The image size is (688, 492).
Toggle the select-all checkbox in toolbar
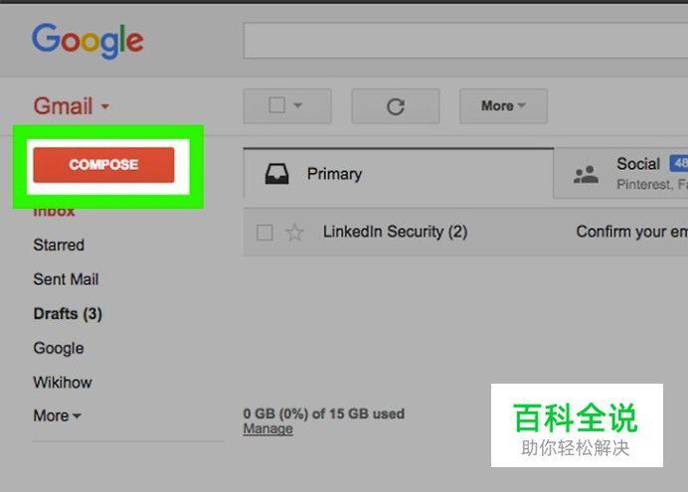[276, 105]
